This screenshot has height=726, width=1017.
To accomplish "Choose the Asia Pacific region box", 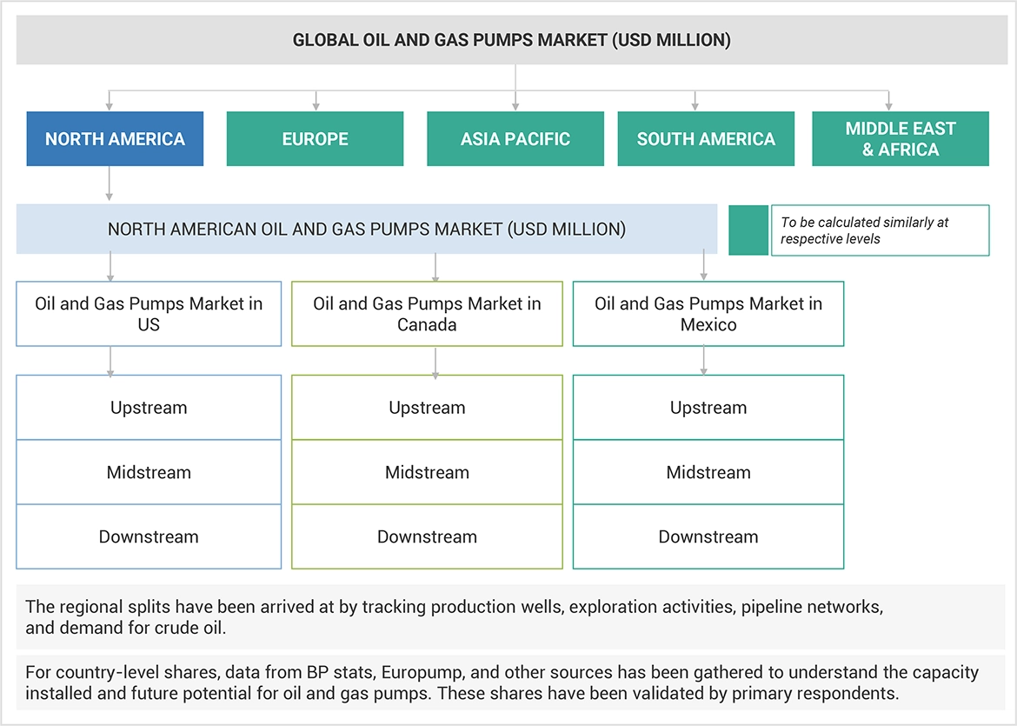I will pos(515,139).
